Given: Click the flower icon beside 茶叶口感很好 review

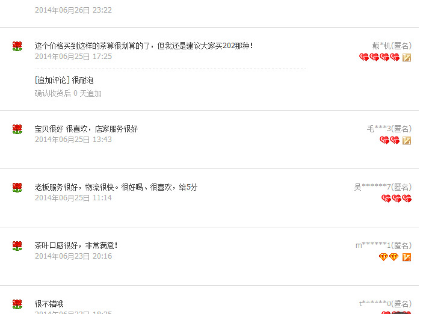Looking at the screenshot, I should [x=17, y=246].
